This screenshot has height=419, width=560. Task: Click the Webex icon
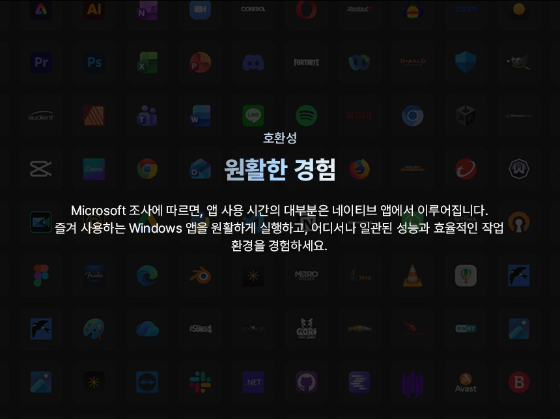(359, 63)
